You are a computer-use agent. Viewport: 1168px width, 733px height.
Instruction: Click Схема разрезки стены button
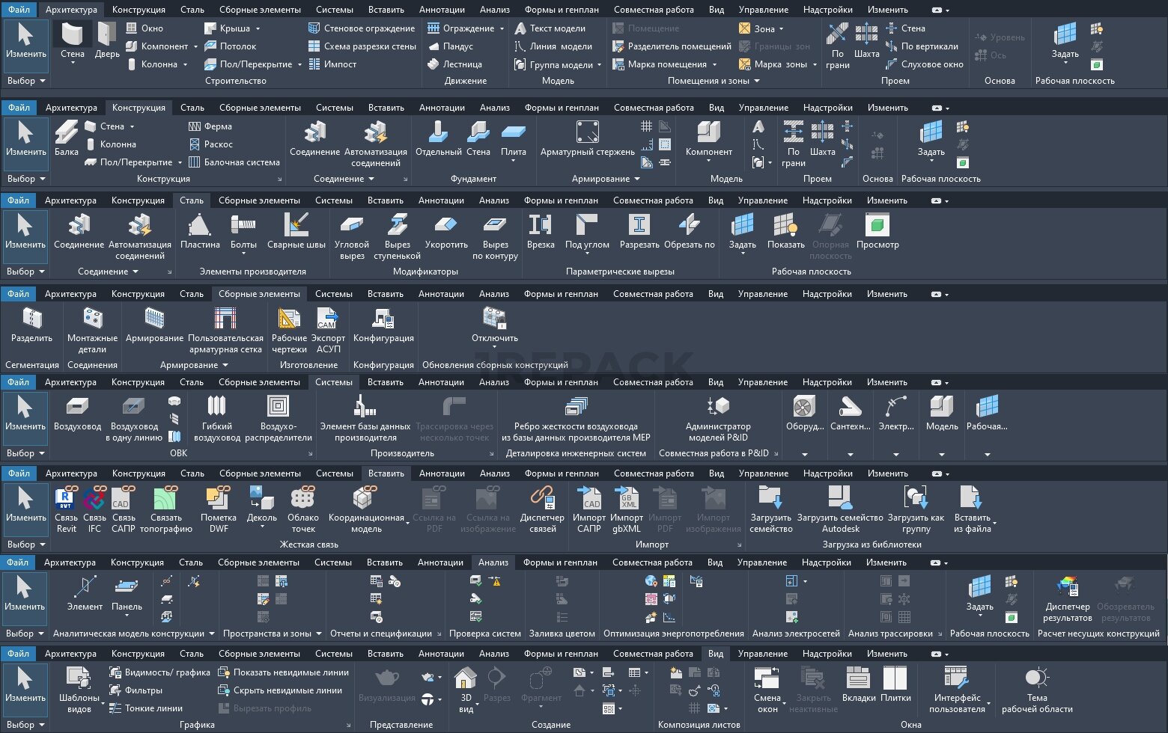362,46
